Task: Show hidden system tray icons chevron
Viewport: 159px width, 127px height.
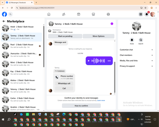Action: point(139,119)
